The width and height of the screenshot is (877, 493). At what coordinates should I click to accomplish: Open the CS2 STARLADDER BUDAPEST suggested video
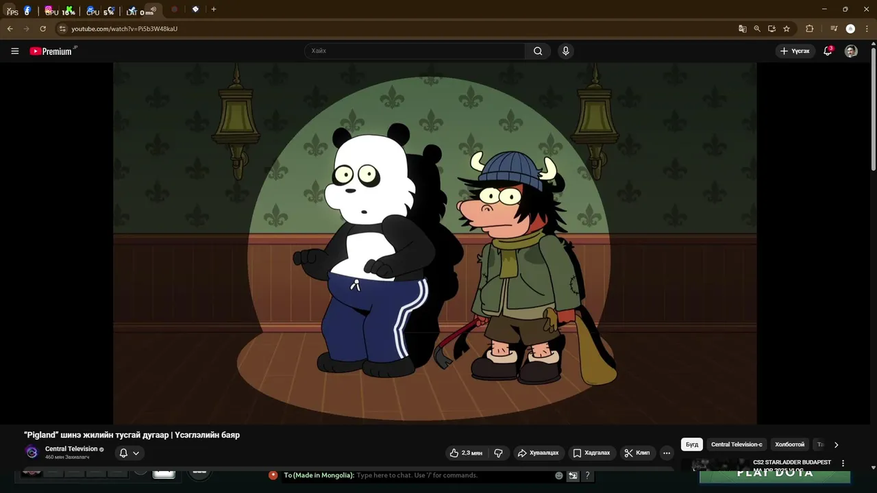(791, 462)
